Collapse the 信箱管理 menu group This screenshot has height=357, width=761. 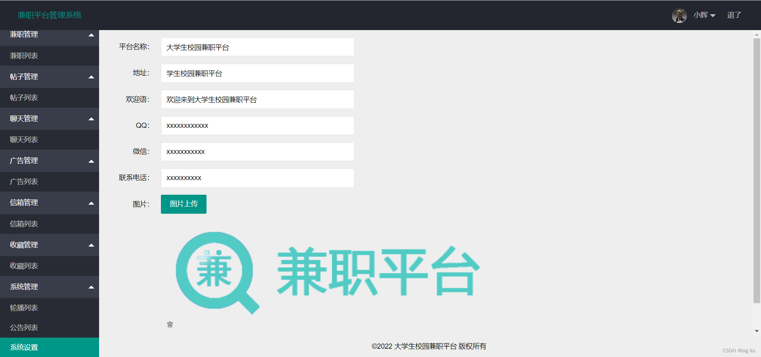(50, 203)
